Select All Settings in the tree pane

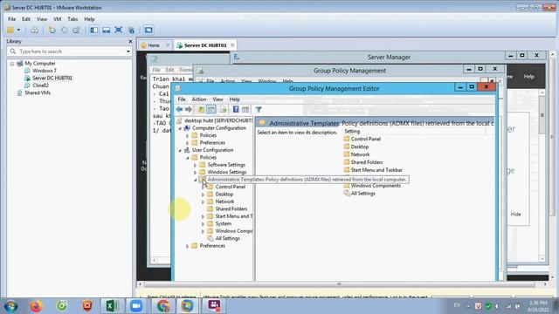point(227,238)
